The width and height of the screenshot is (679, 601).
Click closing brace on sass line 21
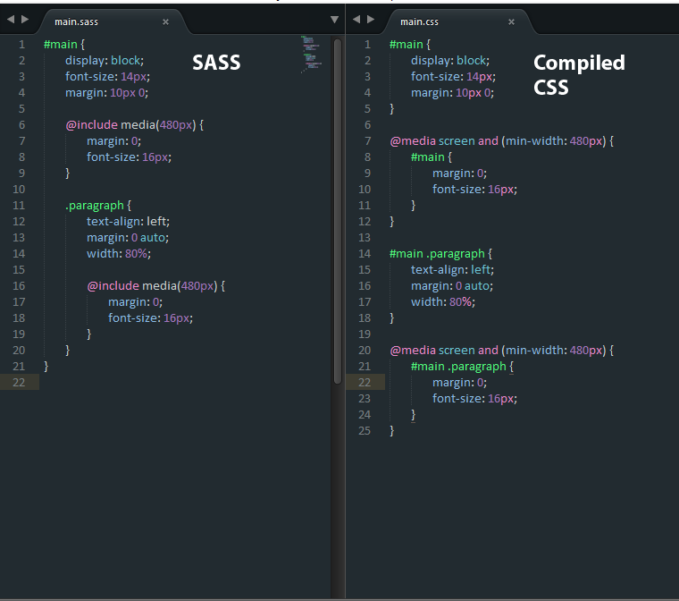pos(46,367)
